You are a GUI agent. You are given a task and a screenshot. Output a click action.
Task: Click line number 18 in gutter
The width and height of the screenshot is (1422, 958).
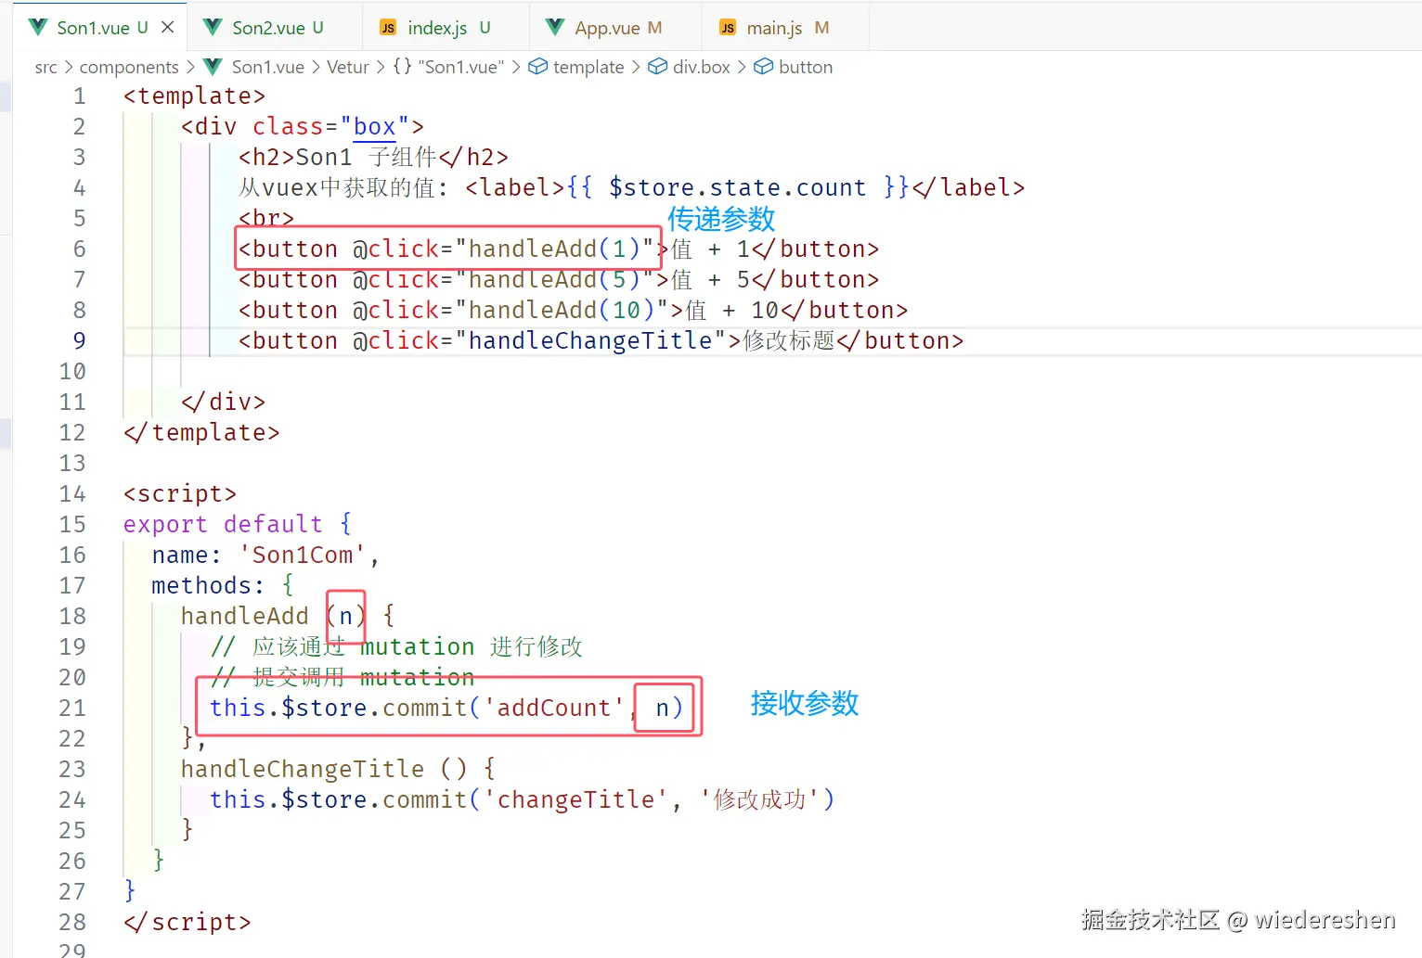pyautogui.click(x=72, y=617)
